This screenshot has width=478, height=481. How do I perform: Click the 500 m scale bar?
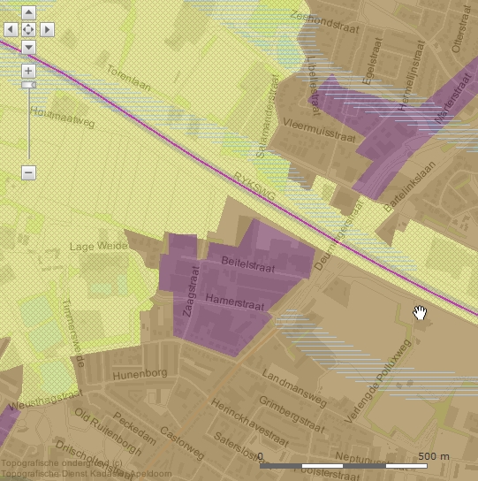[344, 466]
